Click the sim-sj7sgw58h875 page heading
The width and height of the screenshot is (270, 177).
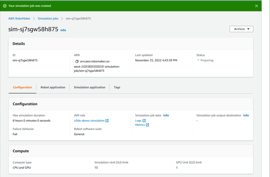pyautogui.click(x=33, y=29)
